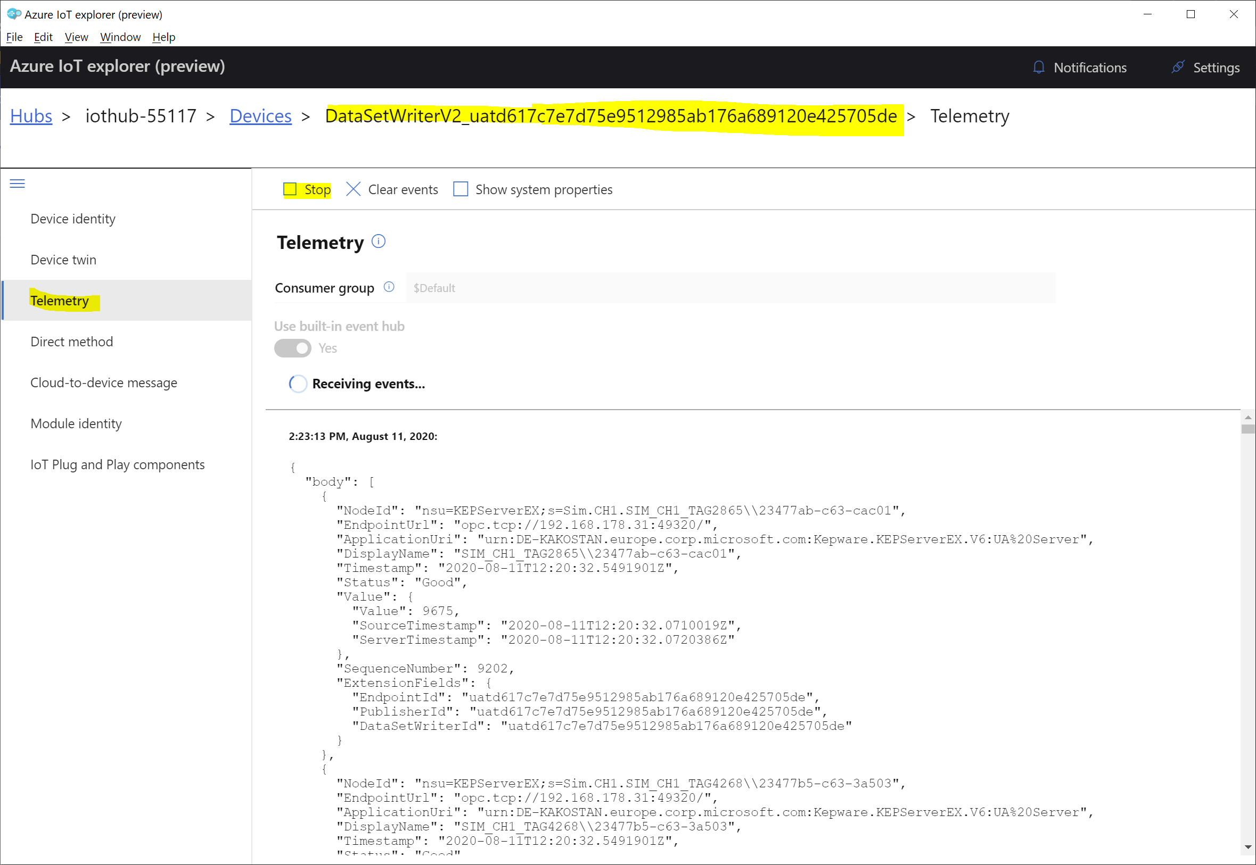Viewport: 1256px width, 865px height.
Task: Click the events list scrollbar thumb
Action: point(1248,429)
